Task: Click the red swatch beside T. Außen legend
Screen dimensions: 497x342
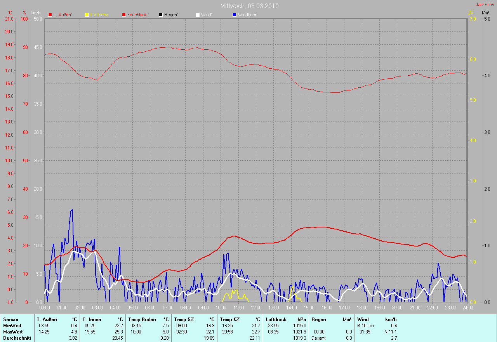Action: point(50,15)
